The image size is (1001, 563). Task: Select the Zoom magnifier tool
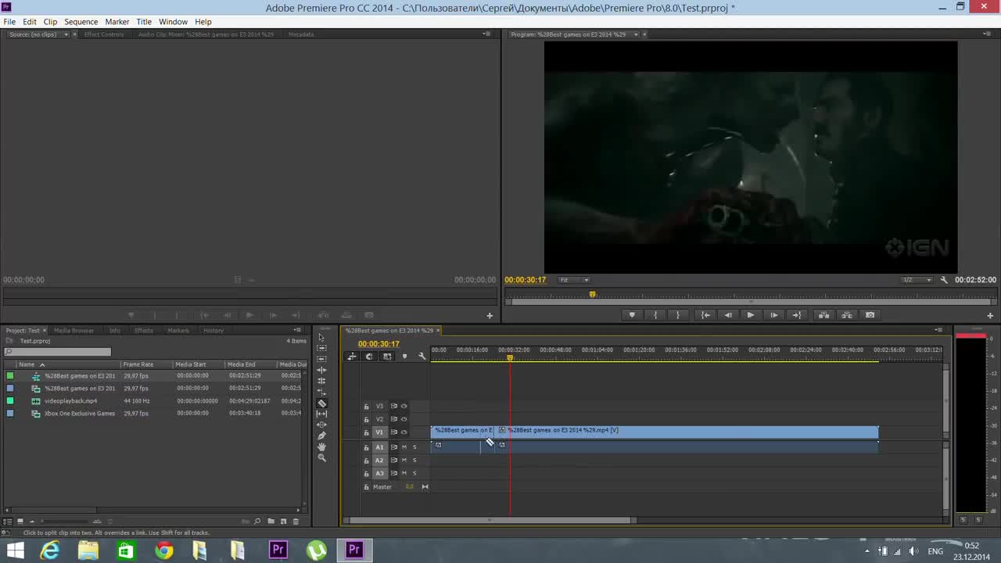[321, 457]
